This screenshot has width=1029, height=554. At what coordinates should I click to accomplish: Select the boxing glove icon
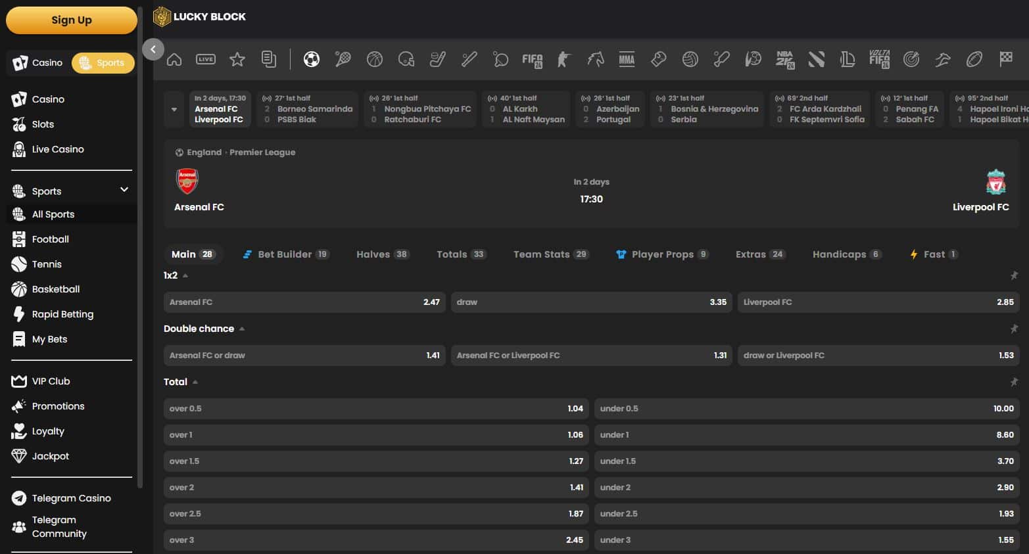[x=659, y=60]
